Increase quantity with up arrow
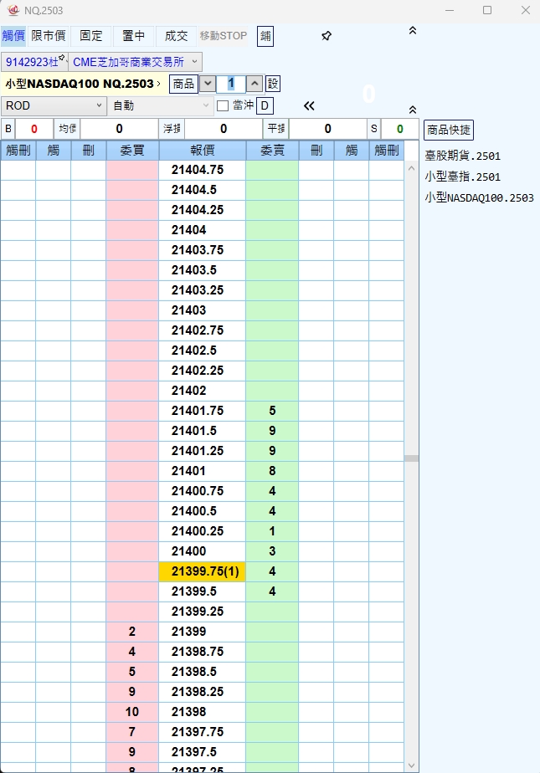Viewport: 540px width, 773px height. coord(255,84)
